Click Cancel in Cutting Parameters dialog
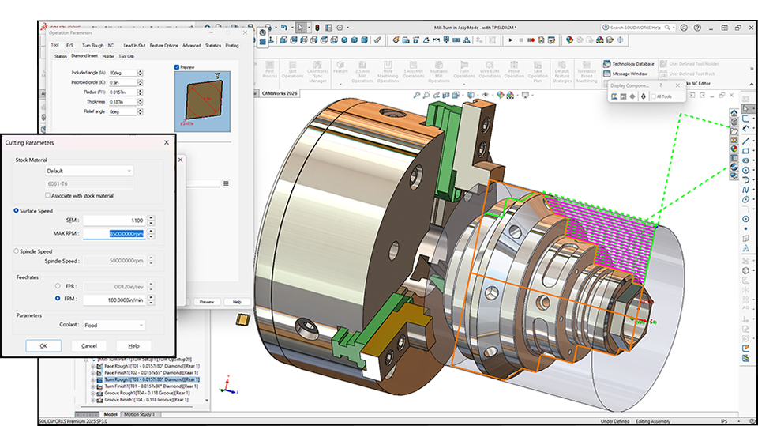Image resolution: width=758 pixels, height=426 pixels. pos(89,345)
